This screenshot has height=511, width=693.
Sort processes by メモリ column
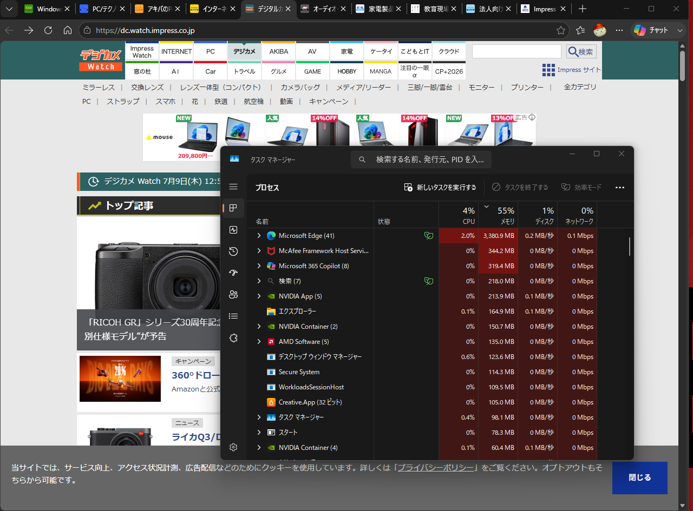(498, 215)
